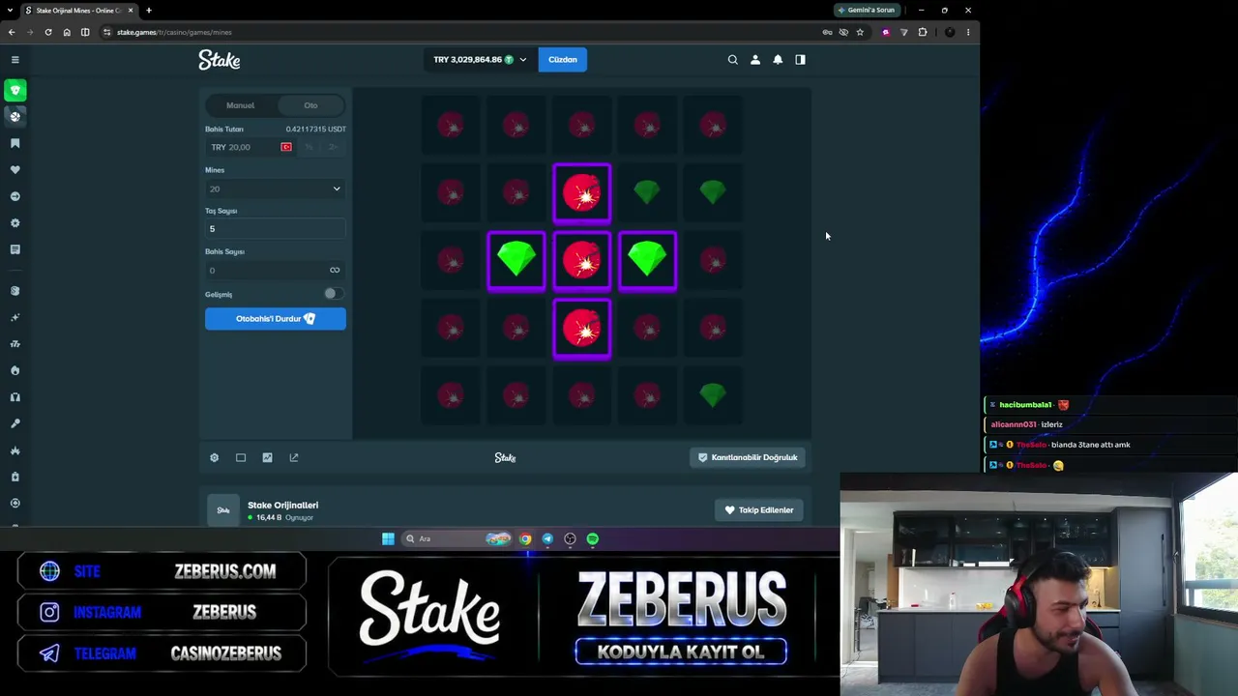The height and width of the screenshot is (696, 1238).
Task: Click the bright gem left of center mine
Action: [x=516, y=261]
